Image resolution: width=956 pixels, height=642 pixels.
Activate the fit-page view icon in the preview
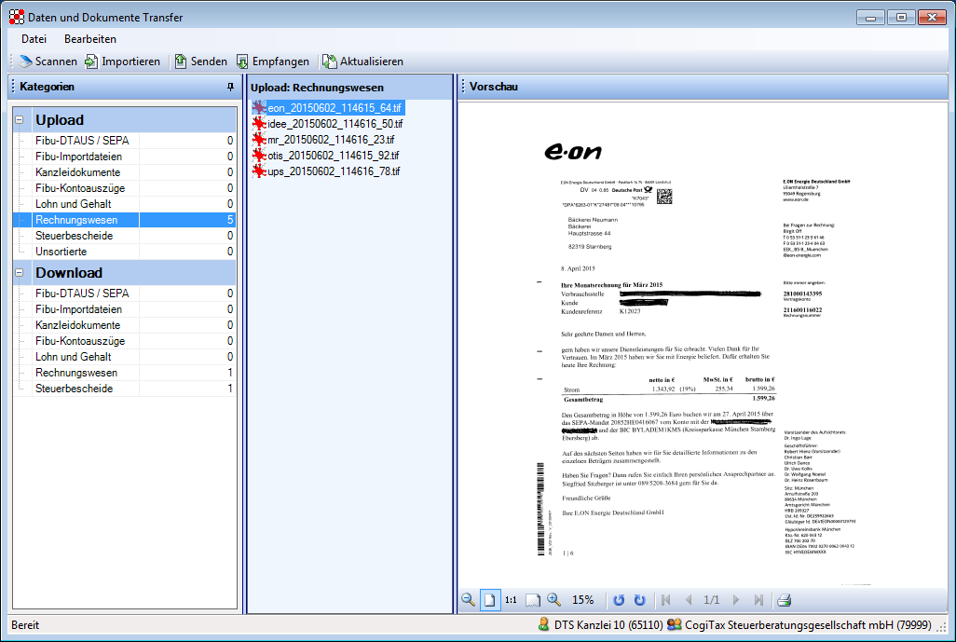[491, 600]
